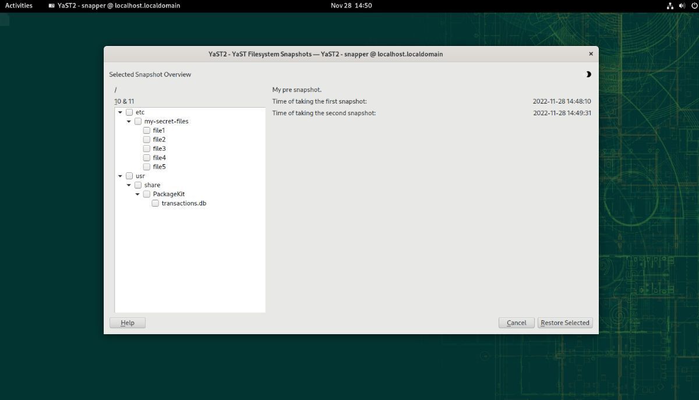The image size is (699, 400).
Task: Collapse the my-secret-files folder arrow
Action: click(129, 122)
